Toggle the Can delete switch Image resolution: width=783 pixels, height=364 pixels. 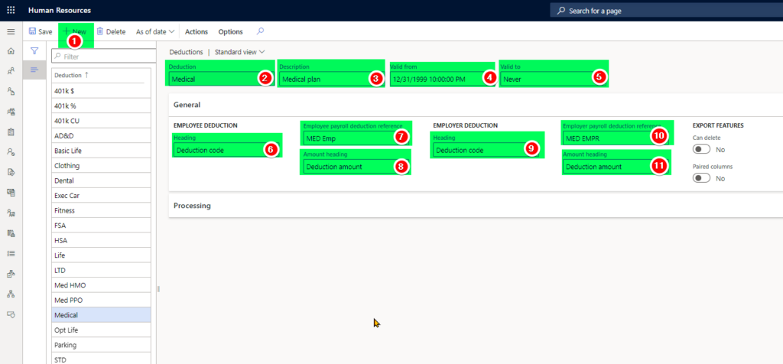[x=702, y=149]
